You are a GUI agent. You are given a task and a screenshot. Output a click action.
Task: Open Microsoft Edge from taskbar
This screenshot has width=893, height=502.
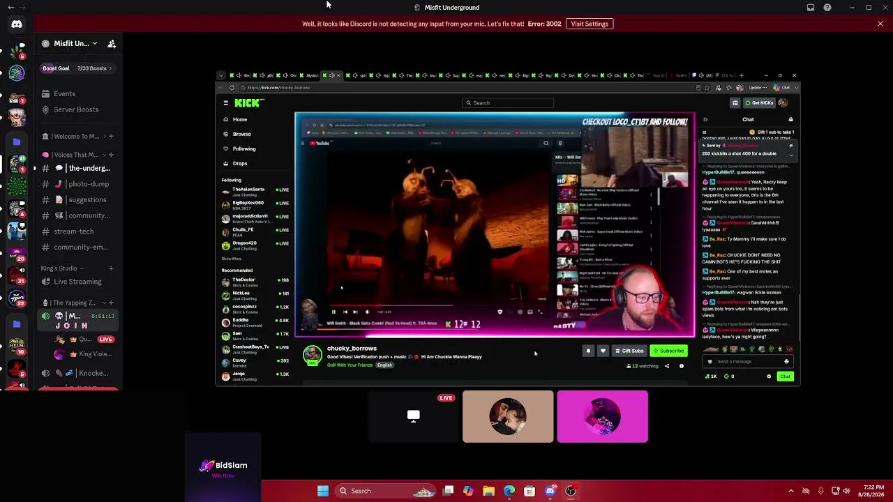(509, 491)
